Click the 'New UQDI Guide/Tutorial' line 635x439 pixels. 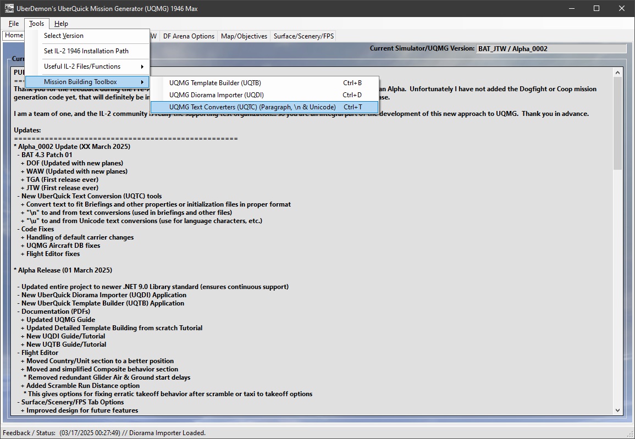63,336
